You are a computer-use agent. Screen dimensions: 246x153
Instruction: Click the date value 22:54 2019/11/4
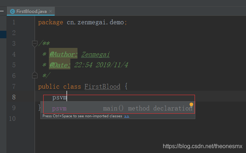pyautogui.click(x=101, y=65)
